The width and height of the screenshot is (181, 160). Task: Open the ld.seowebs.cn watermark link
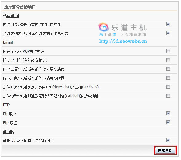[x=123, y=41]
